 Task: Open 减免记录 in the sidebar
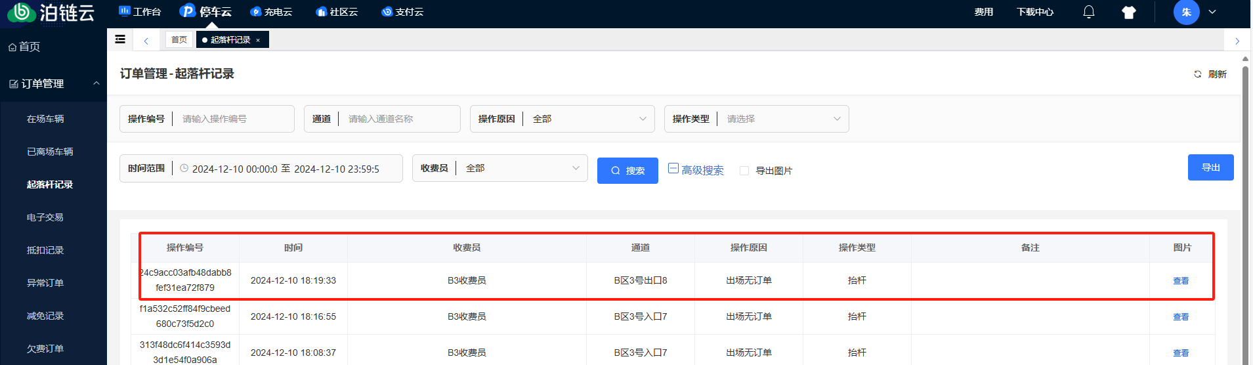click(x=45, y=316)
